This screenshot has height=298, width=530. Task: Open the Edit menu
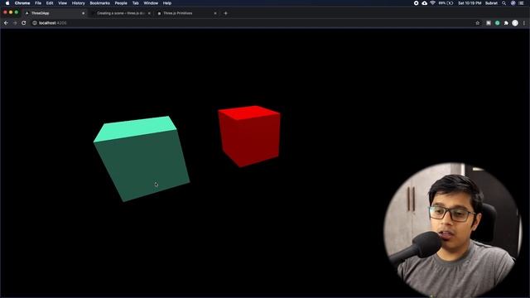(50, 3)
